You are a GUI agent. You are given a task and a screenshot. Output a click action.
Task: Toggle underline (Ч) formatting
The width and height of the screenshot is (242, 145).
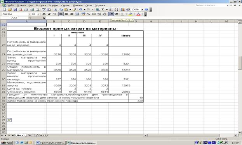click(x=54, y=14)
